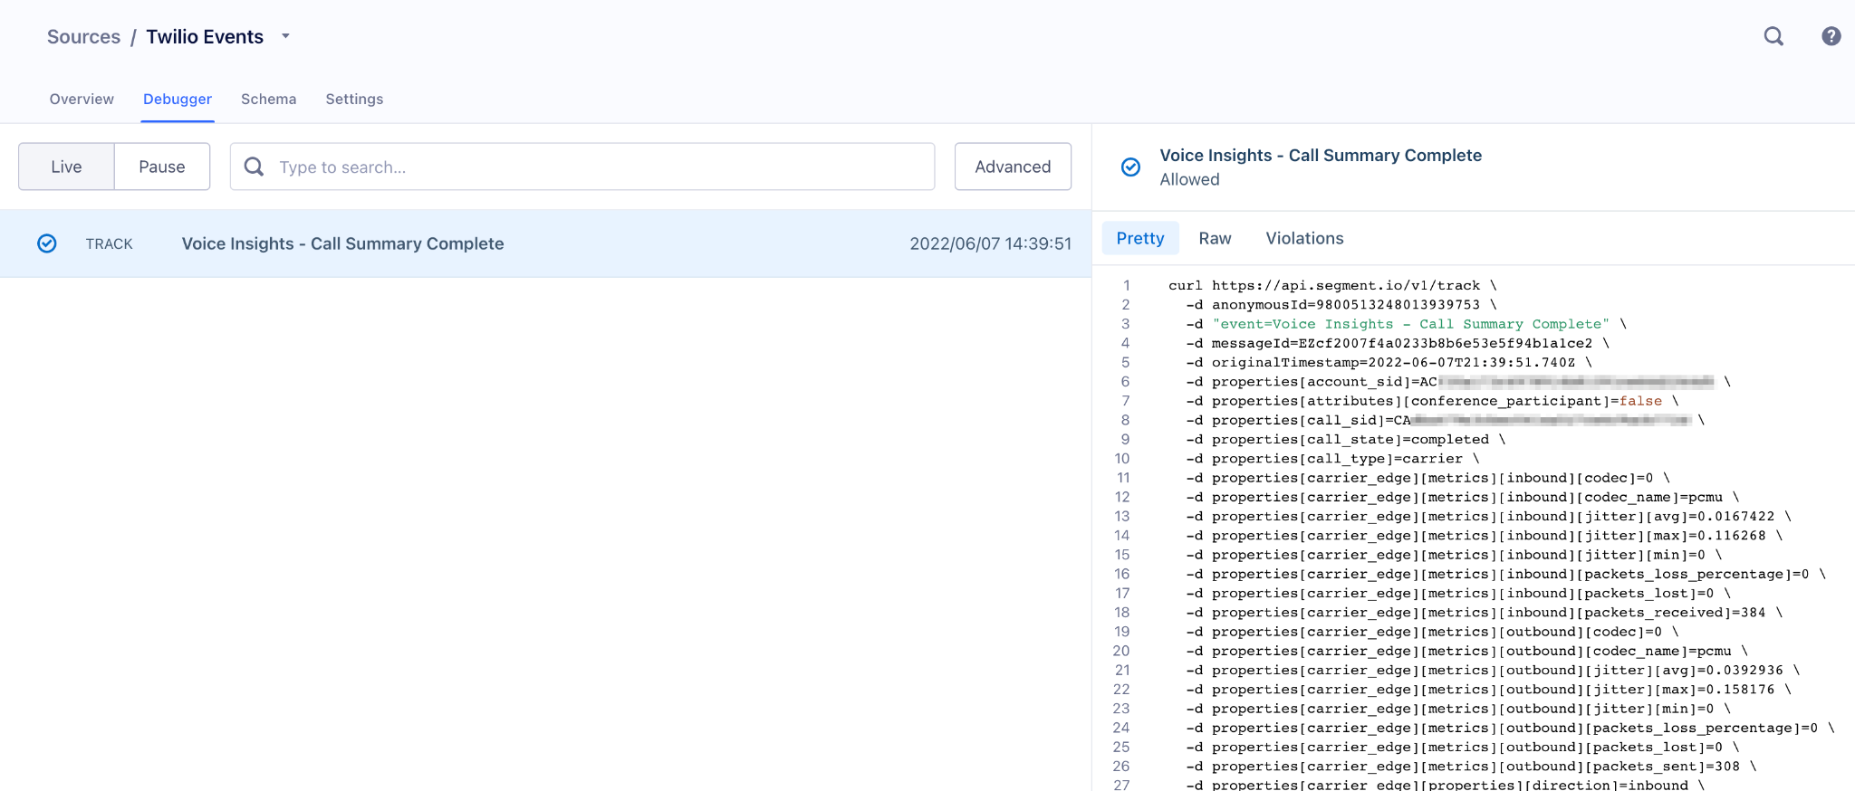This screenshot has width=1855, height=791.
Task: Select the Voice Insights Call Summary Complete event row
Action: (x=543, y=243)
